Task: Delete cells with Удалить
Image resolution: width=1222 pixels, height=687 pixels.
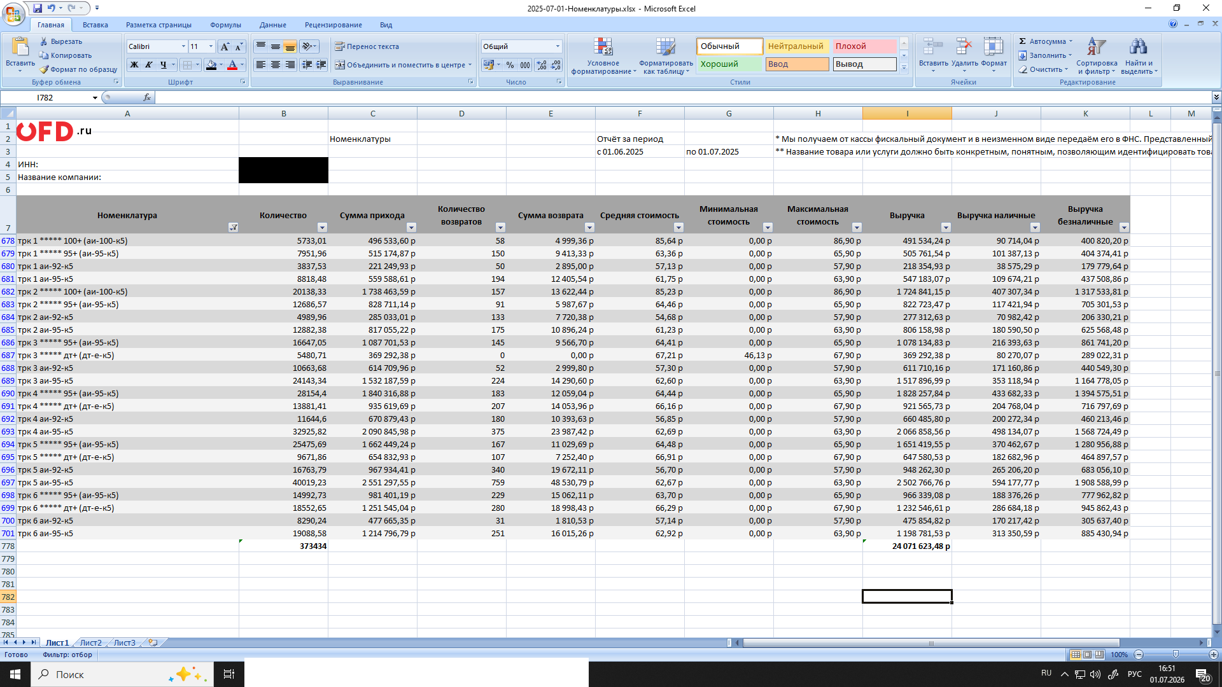Action: pyautogui.click(x=964, y=55)
